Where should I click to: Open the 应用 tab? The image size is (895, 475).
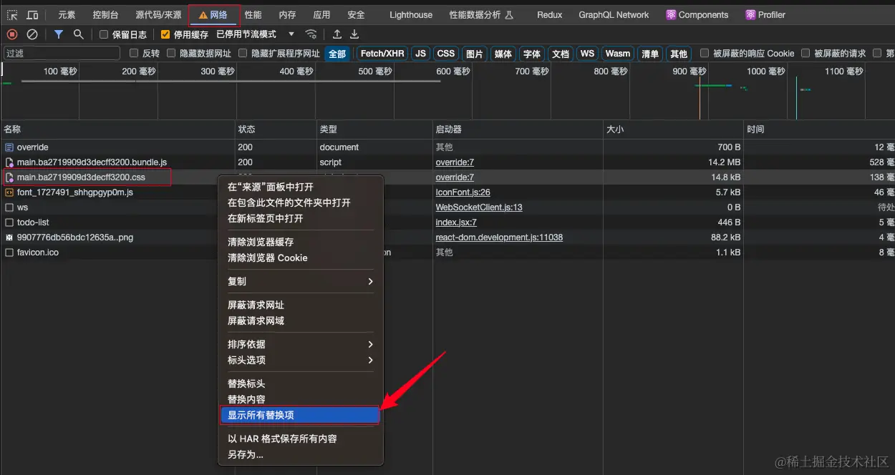coord(321,15)
